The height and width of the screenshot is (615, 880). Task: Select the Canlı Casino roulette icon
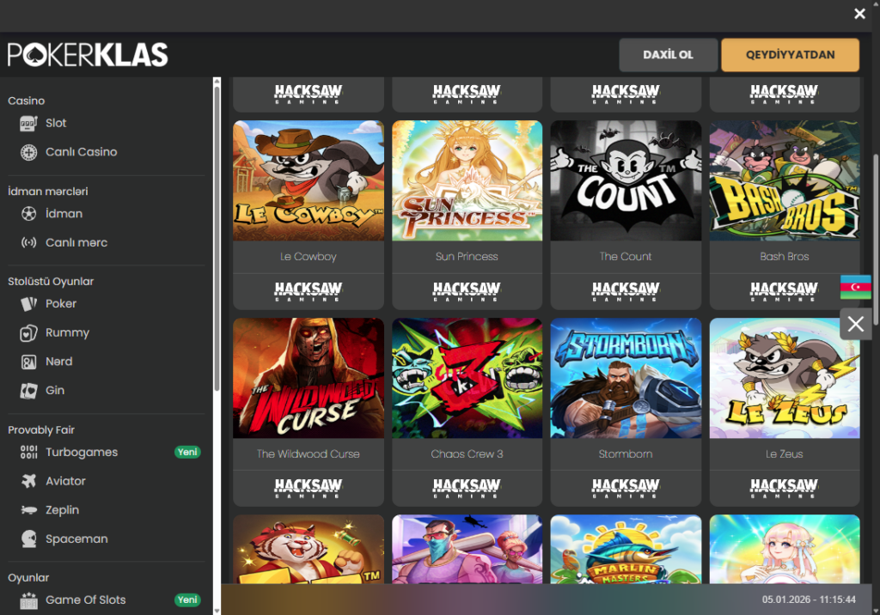[28, 152]
